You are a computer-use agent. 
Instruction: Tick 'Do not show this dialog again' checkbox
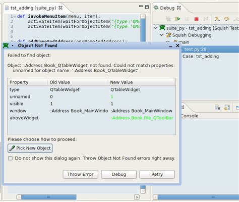tap(11, 158)
